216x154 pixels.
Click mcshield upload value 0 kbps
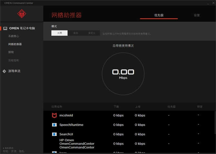pyautogui.click(x=140, y=115)
